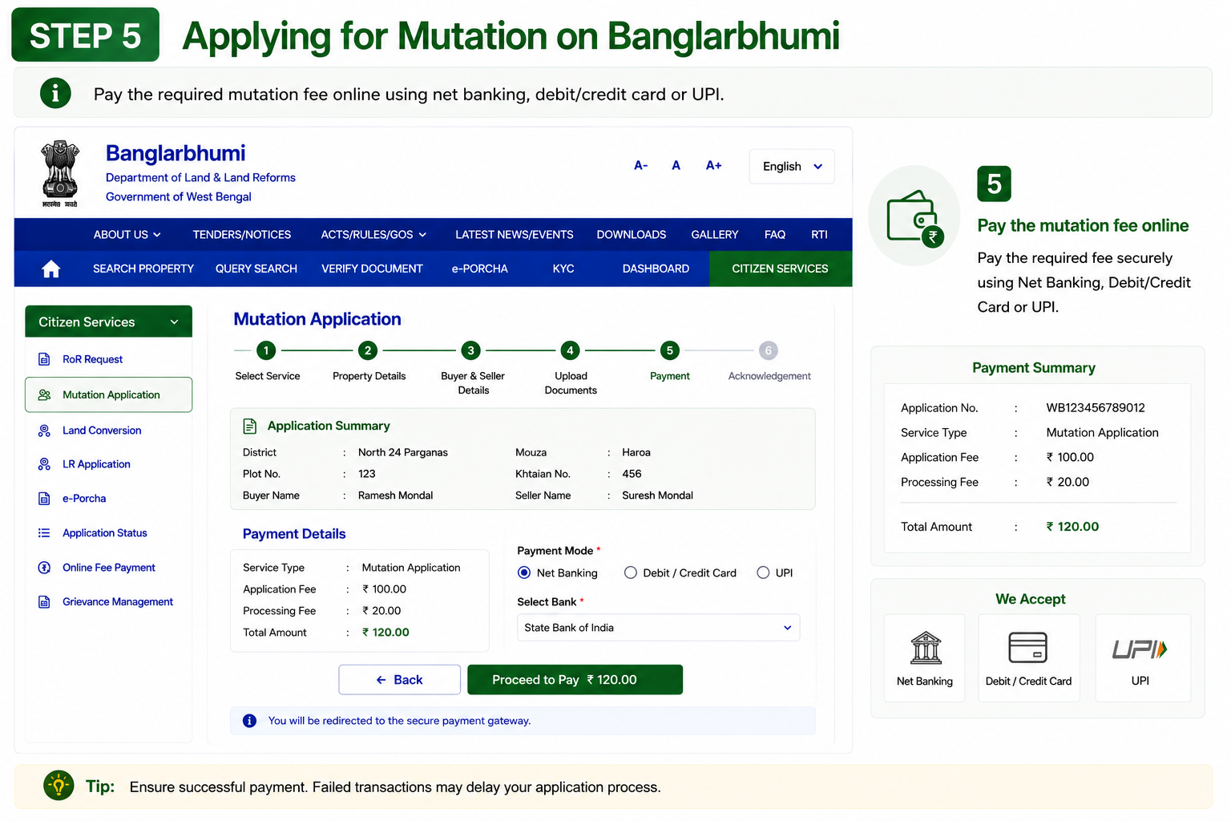
Task: Click step 6 Acknowledgement circle
Action: pyautogui.click(x=769, y=350)
